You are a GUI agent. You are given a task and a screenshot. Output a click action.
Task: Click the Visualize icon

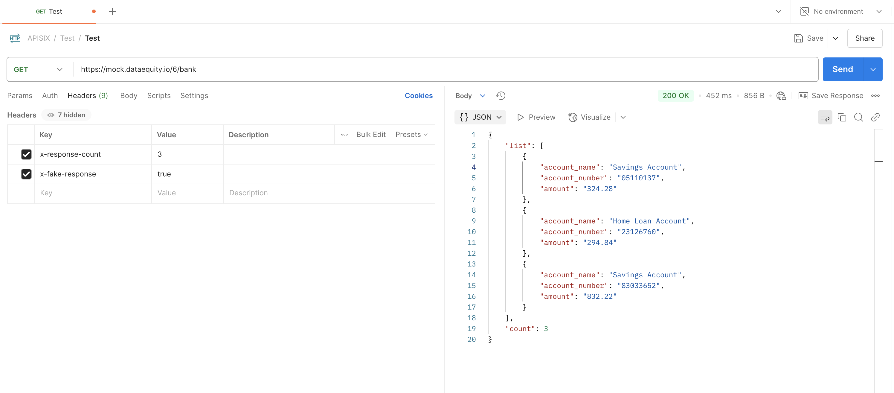(x=572, y=117)
